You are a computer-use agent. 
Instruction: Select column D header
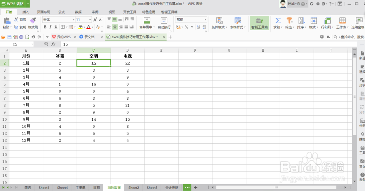pyautogui.click(x=127, y=50)
